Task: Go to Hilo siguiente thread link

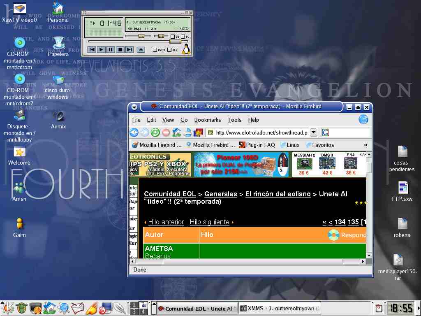Action: click(x=209, y=222)
